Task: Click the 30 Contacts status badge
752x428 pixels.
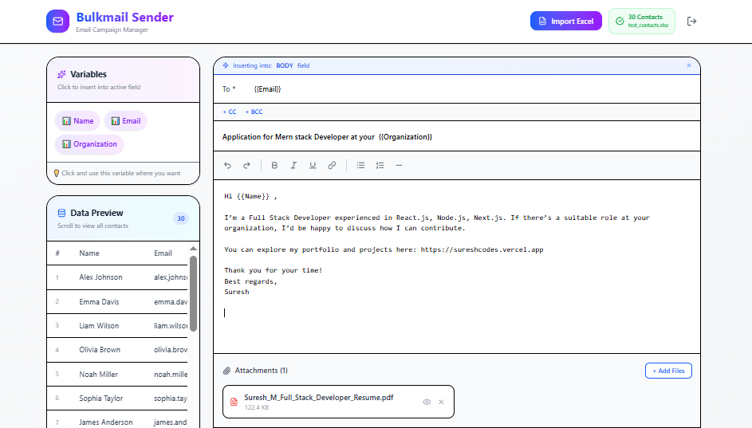Action: (642, 21)
